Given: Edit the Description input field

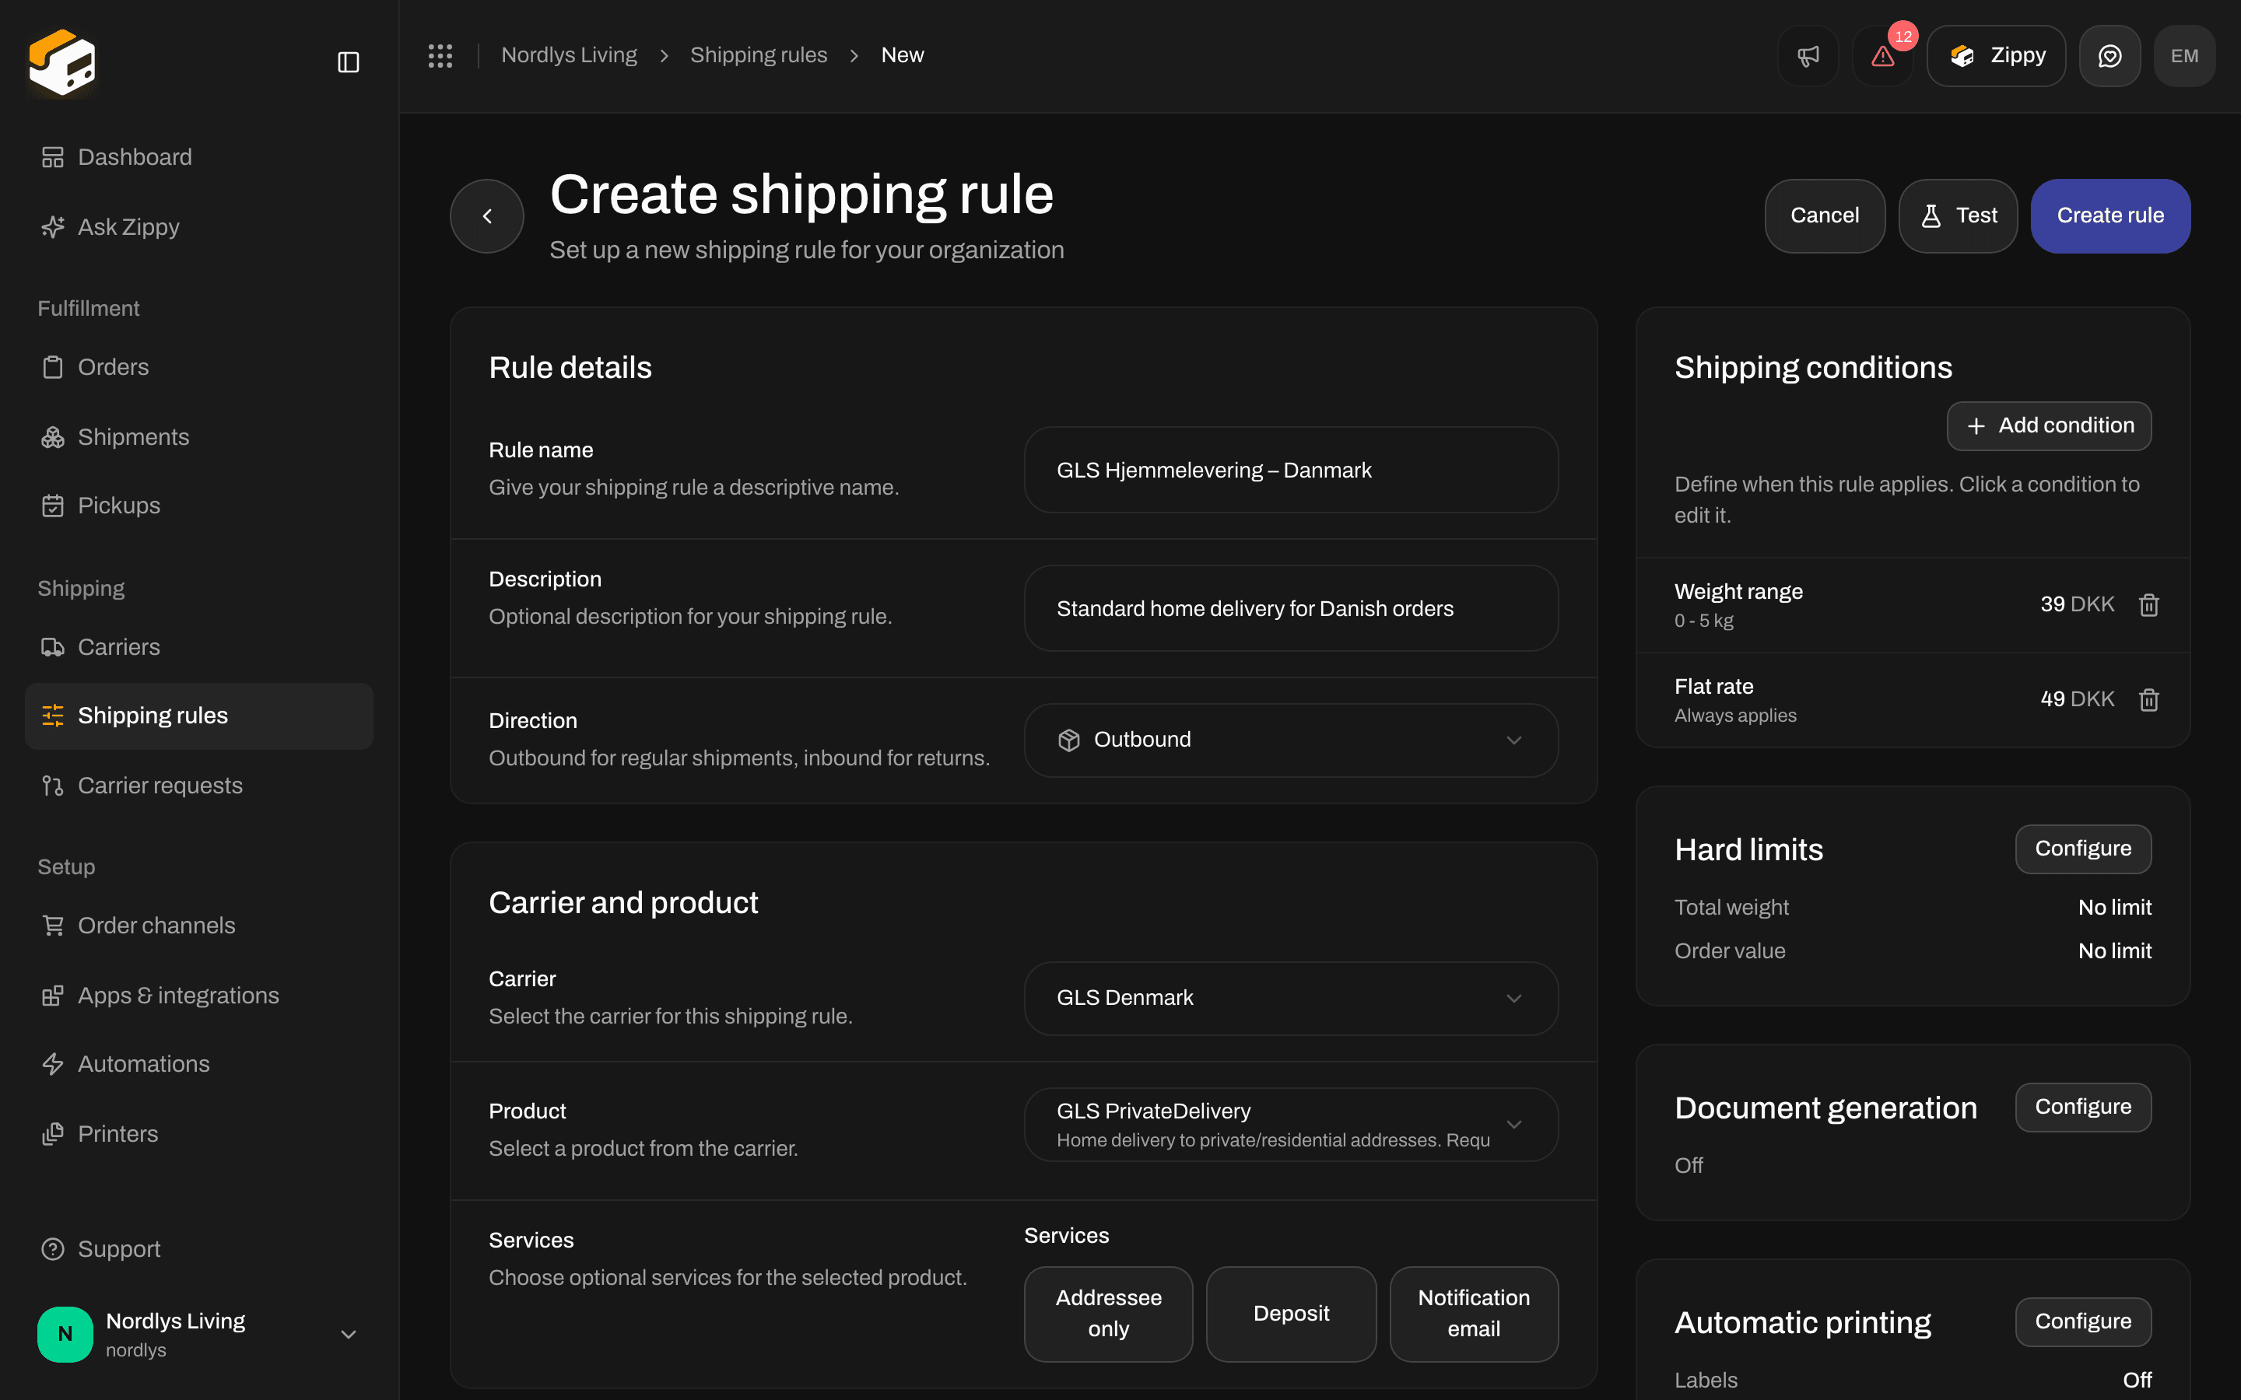Looking at the screenshot, I should click(x=1291, y=608).
